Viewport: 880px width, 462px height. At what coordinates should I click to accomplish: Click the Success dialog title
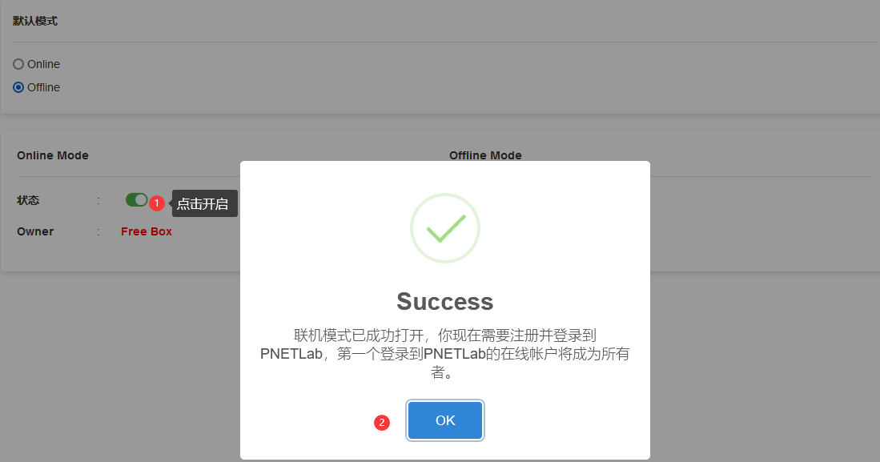[x=445, y=301]
